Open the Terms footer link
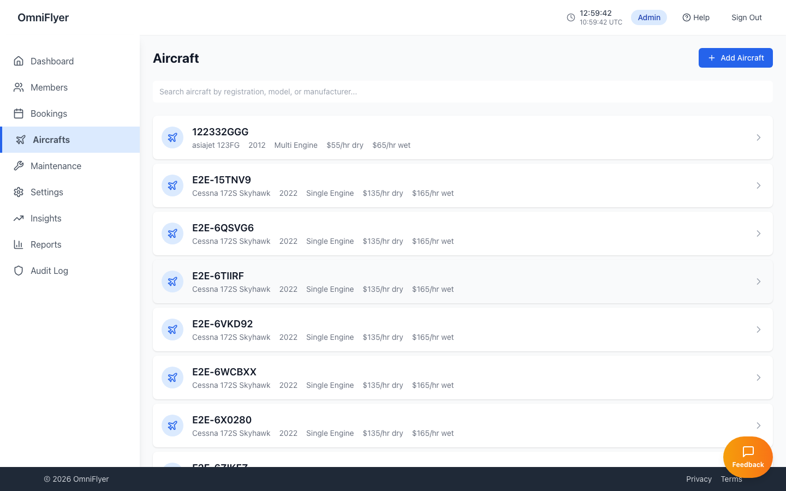The image size is (786, 491). [x=731, y=479]
